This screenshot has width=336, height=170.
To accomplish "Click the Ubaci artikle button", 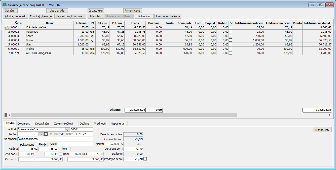I will coord(57,11).
